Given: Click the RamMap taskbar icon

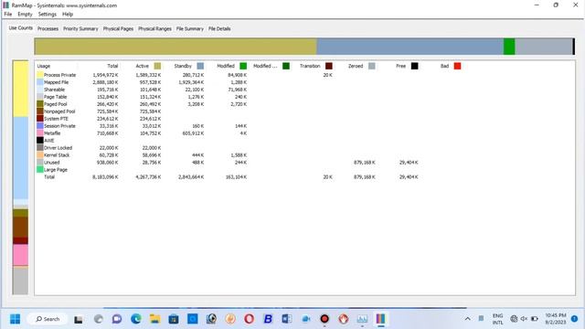Looking at the screenshot, I should 380,319.
